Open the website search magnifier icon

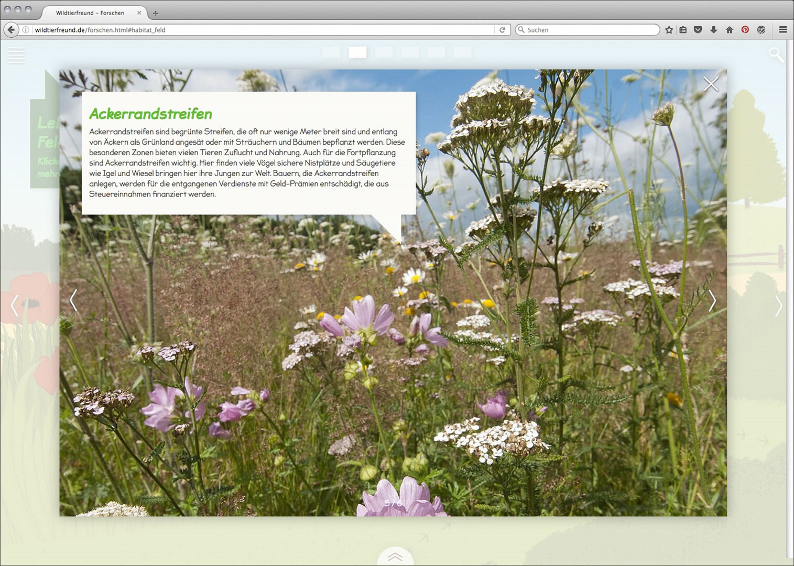pyautogui.click(x=776, y=55)
